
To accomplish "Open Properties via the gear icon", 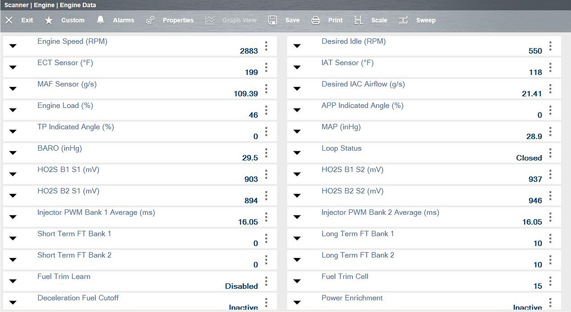I will point(150,20).
